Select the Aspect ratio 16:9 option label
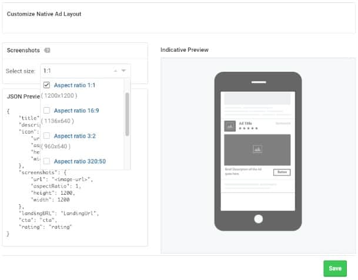Screen dimensions: 358x280 [x=76, y=110]
